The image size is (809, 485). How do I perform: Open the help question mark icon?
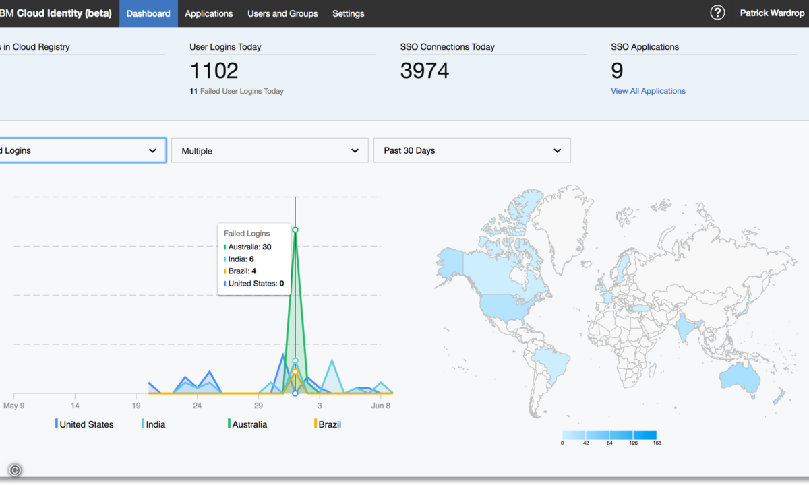pos(717,13)
